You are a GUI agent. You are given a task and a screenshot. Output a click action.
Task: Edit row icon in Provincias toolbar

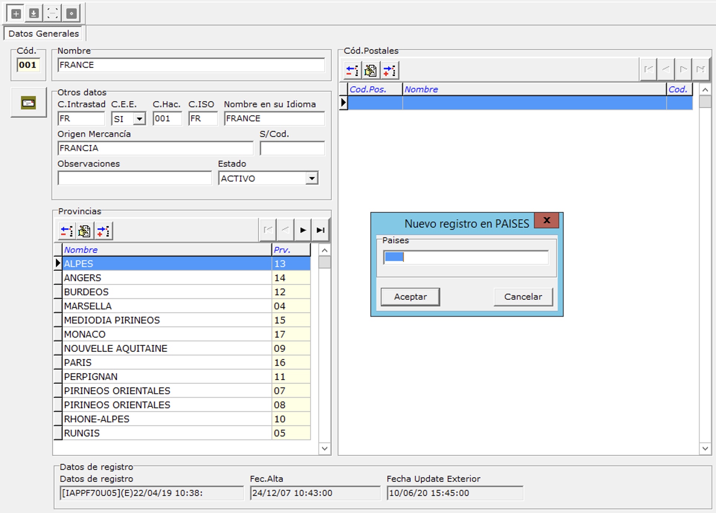(x=84, y=231)
